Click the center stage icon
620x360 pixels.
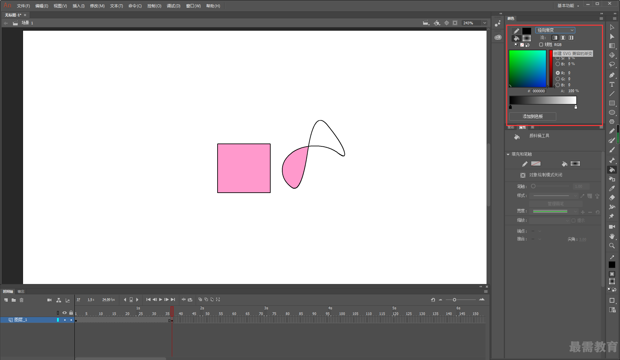tap(446, 23)
